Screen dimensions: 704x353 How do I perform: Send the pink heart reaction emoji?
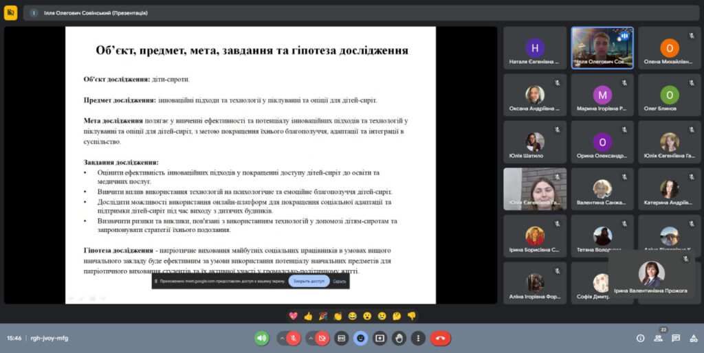click(293, 316)
